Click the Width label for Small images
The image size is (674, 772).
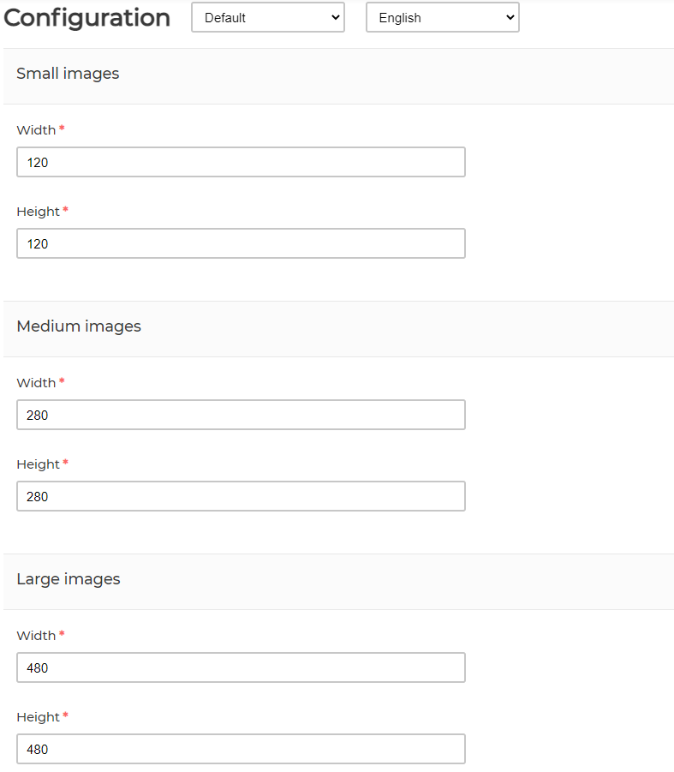pos(33,129)
